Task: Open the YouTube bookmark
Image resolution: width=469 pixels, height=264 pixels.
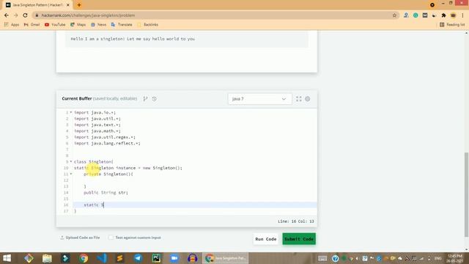Action: pos(55,24)
